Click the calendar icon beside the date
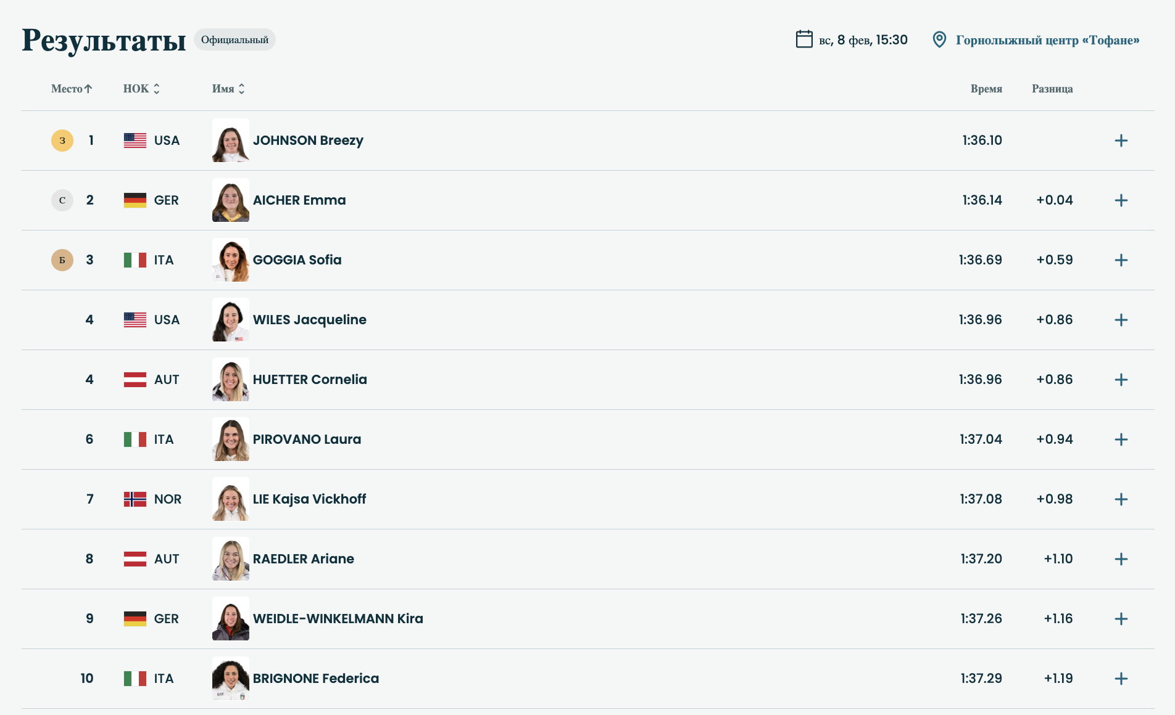Image resolution: width=1175 pixels, height=715 pixels. pos(803,39)
